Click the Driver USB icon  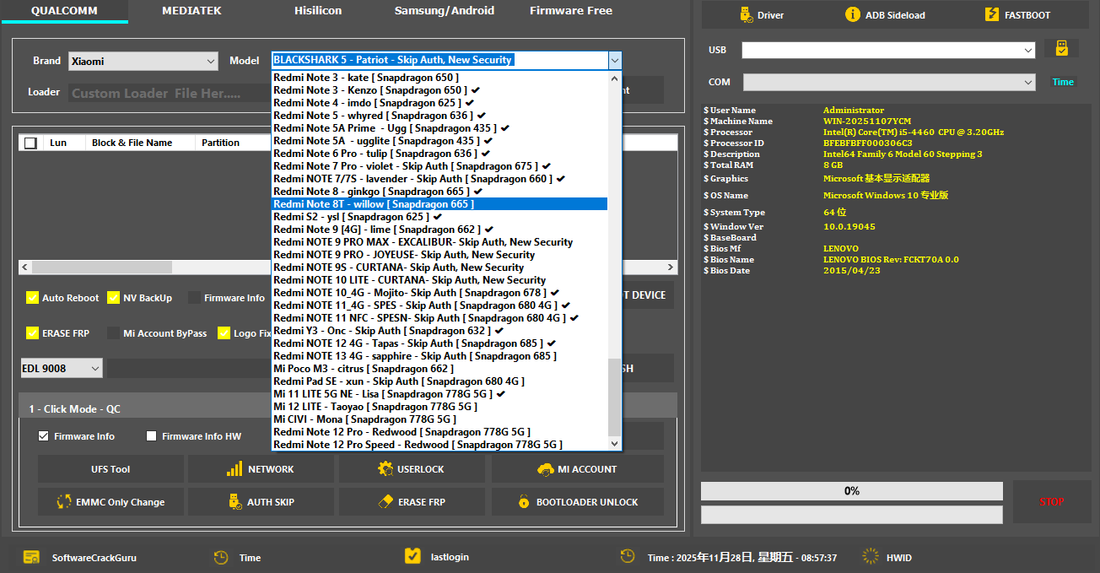[x=746, y=14]
